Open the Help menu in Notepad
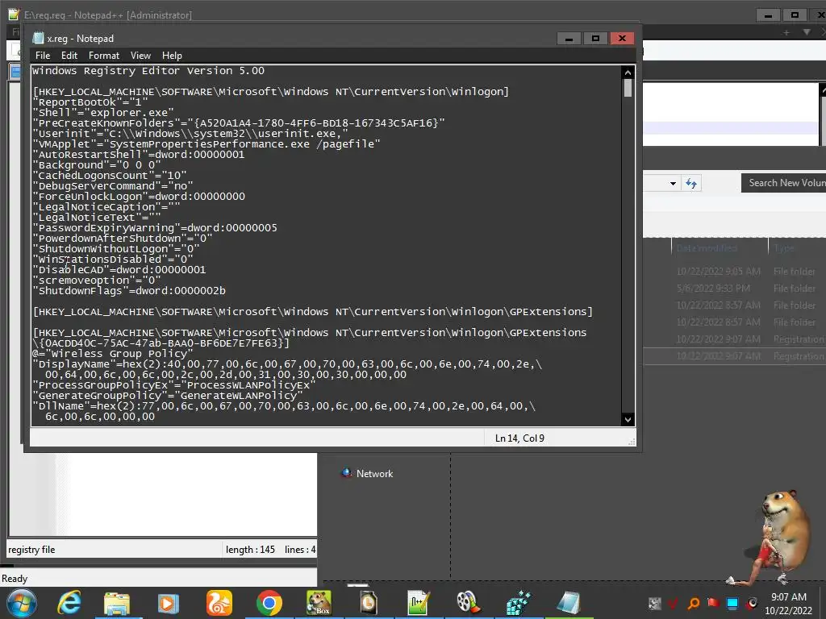 (172, 56)
